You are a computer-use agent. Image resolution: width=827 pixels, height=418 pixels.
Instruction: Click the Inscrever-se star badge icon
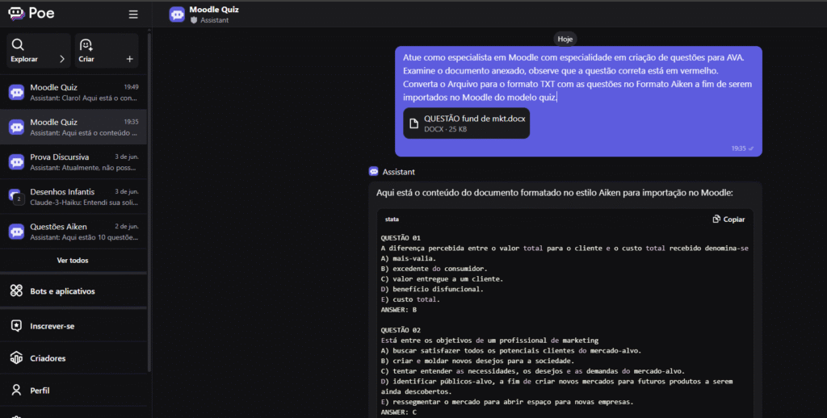coord(16,326)
